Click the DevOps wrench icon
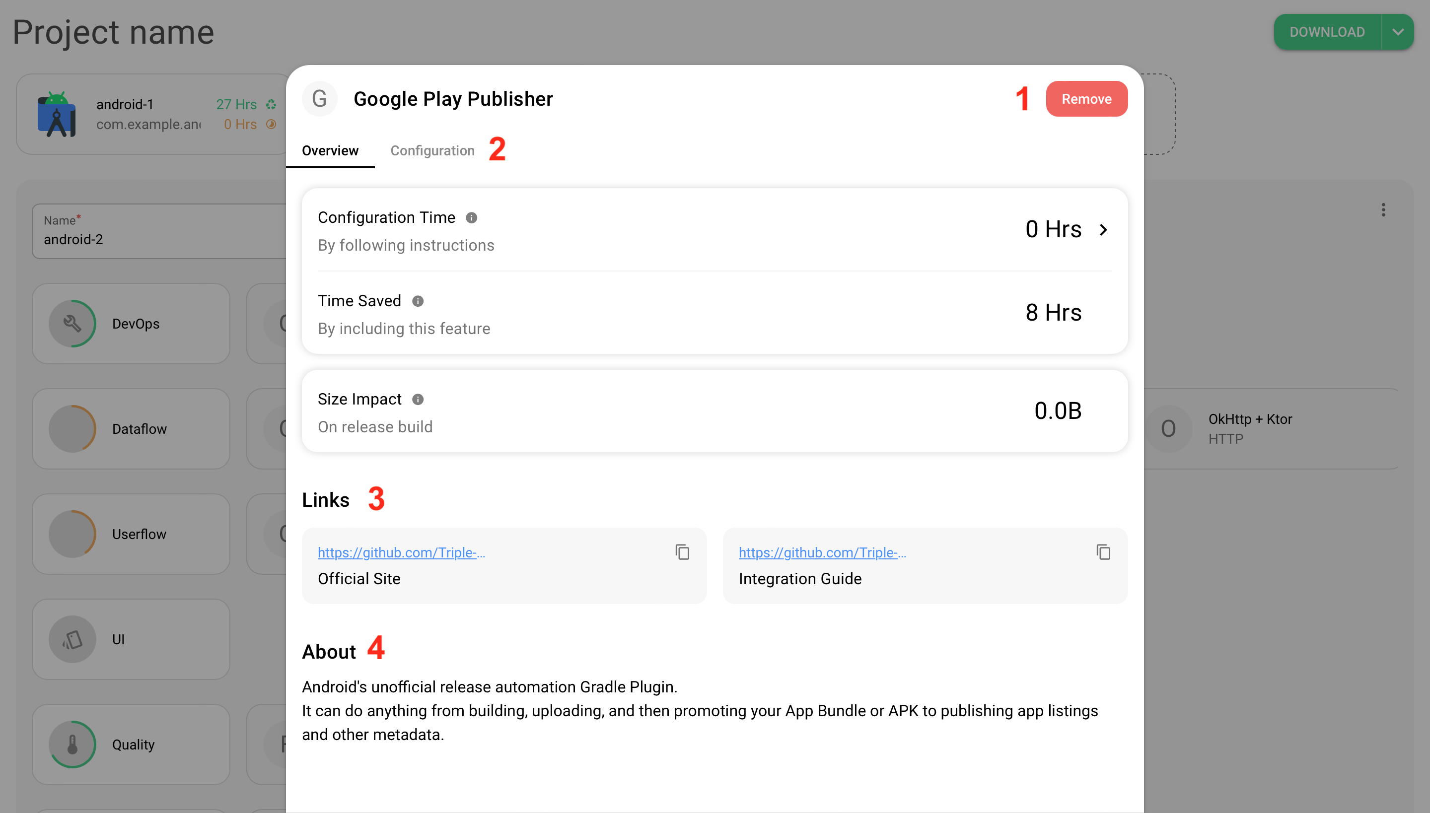 click(x=72, y=324)
